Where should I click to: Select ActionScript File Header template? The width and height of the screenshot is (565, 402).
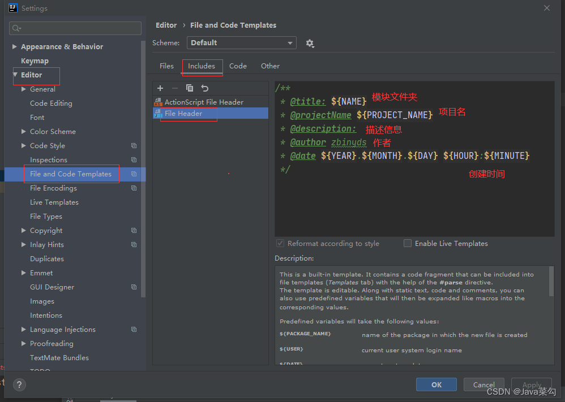tap(211, 102)
